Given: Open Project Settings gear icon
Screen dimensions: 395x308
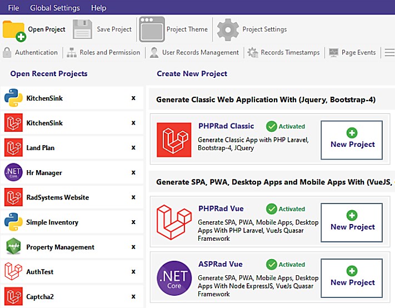Looking at the screenshot, I should coord(227,29).
